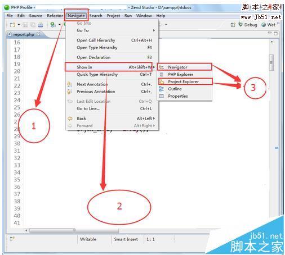Viewport: 285px width, 255px height.
Task: Click the 1 : 1 cursor position
Action: pos(150,239)
